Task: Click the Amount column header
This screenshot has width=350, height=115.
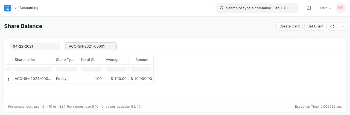Action: (142, 60)
